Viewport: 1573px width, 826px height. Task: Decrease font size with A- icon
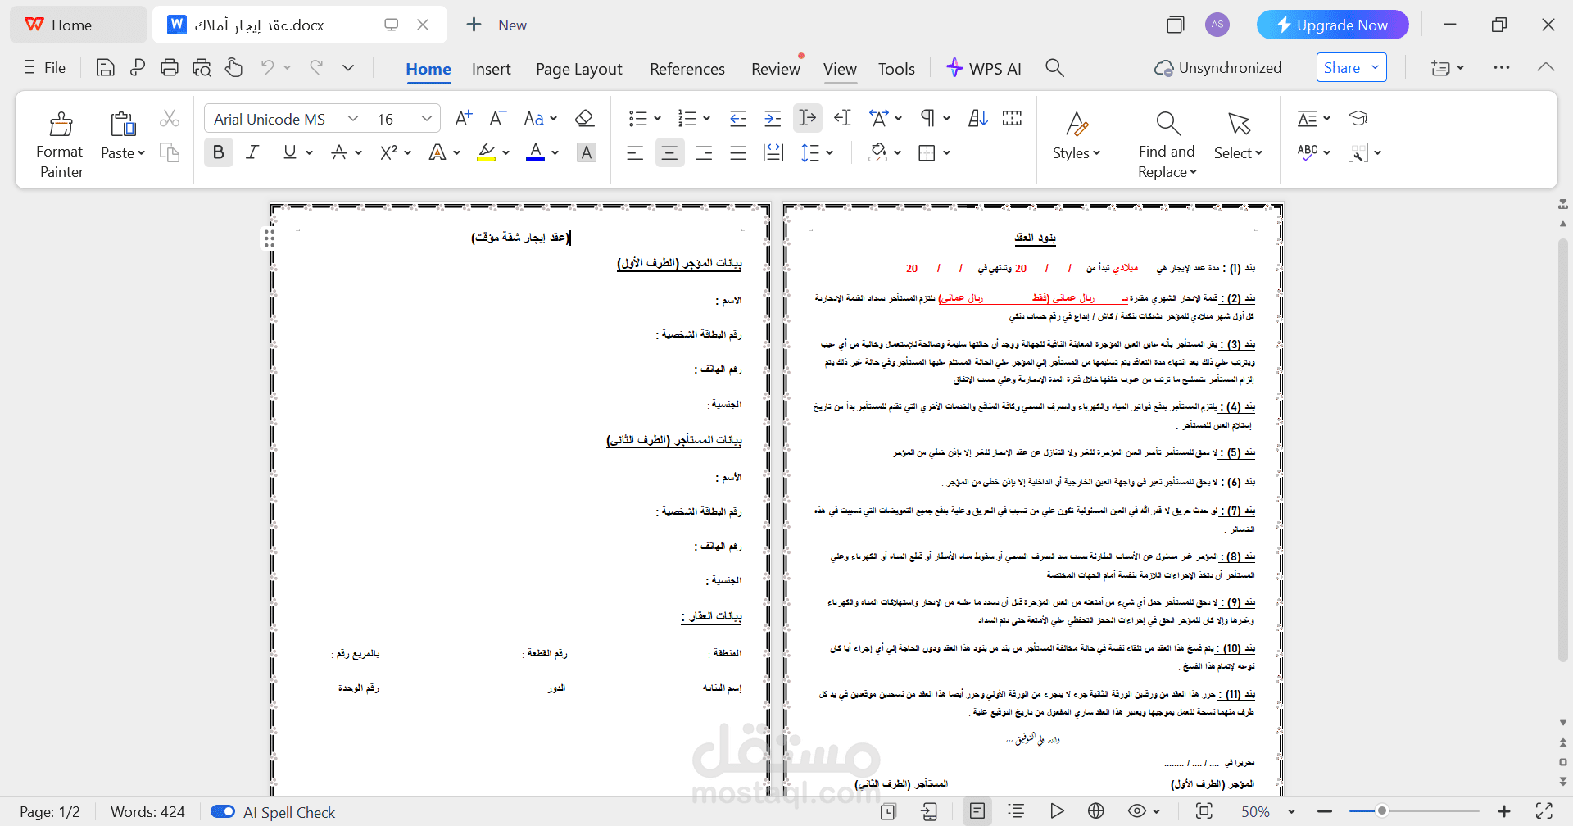(x=498, y=119)
